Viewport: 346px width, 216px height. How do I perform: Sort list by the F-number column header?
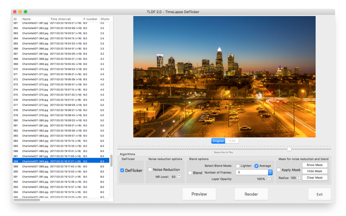pyautogui.click(x=90, y=19)
